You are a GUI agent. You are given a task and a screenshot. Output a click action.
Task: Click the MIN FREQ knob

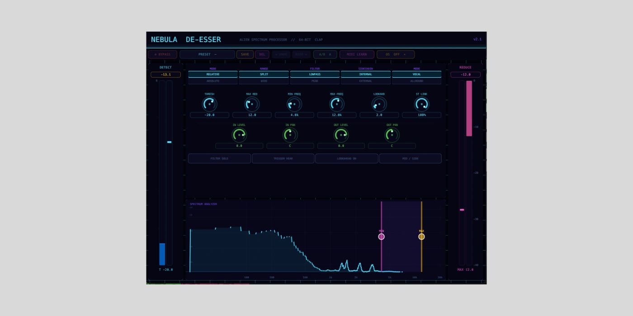coord(294,104)
